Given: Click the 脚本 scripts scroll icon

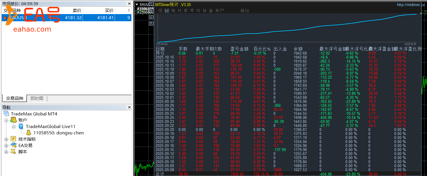Looking at the screenshot, I should 13,152.
